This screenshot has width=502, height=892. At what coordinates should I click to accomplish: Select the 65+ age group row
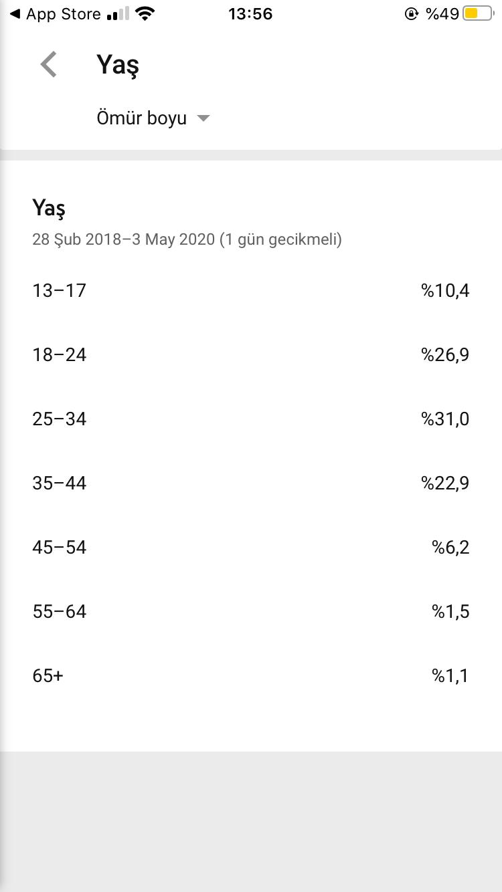tap(251, 675)
